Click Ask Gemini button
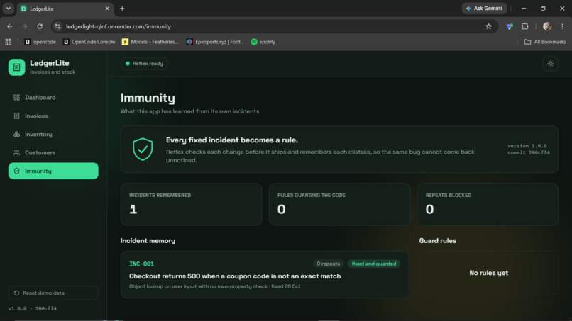Screen dimensions: 572x321 coord(484,8)
